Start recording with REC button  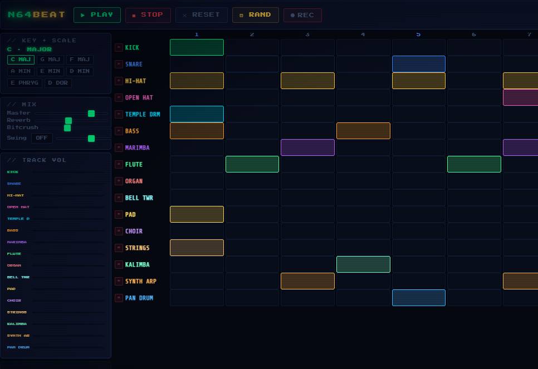(302, 16)
